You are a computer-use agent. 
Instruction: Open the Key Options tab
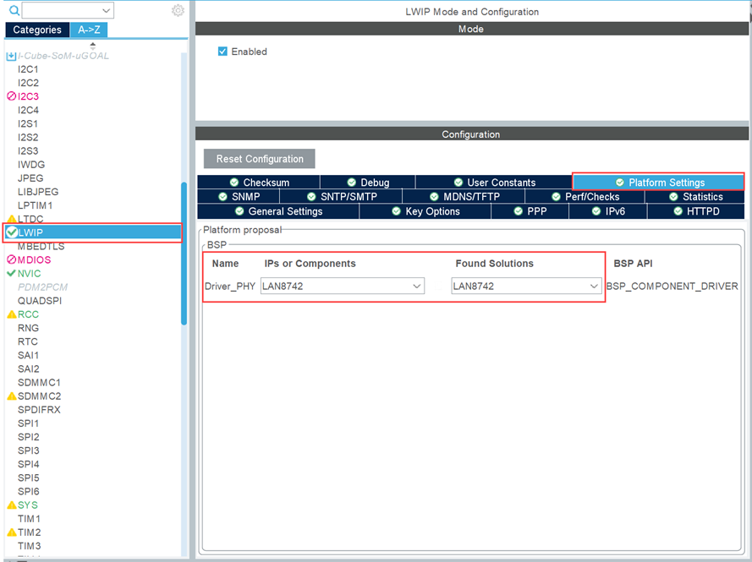(x=425, y=211)
